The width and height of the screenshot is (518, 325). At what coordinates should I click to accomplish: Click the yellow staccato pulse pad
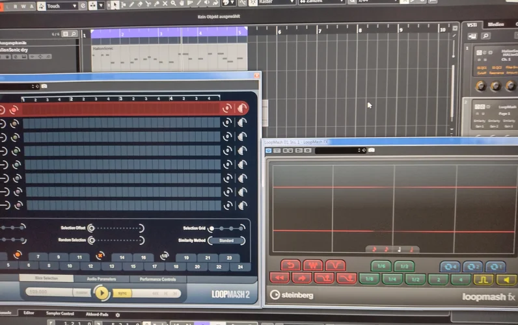pos(484,279)
